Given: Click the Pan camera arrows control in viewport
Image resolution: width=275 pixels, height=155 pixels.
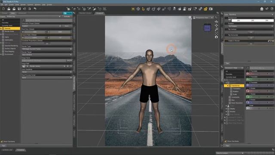Looking at the screenshot, I should click(x=217, y=25).
